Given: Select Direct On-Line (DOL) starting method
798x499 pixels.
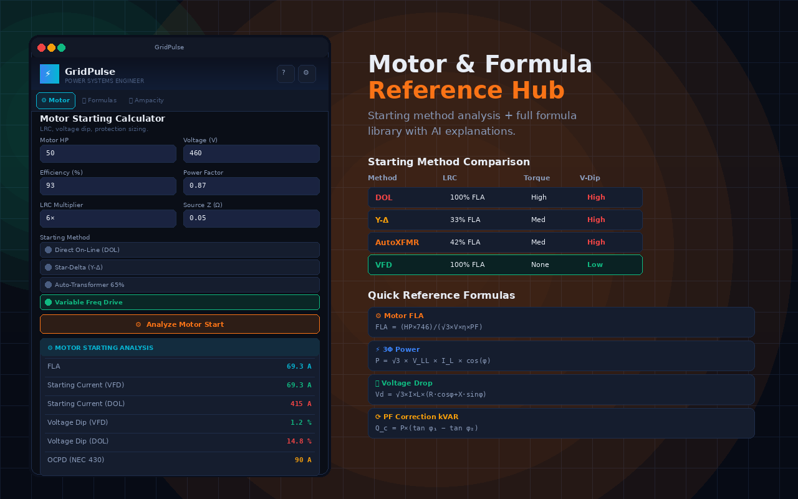Looking at the screenshot, I should (180, 250).
